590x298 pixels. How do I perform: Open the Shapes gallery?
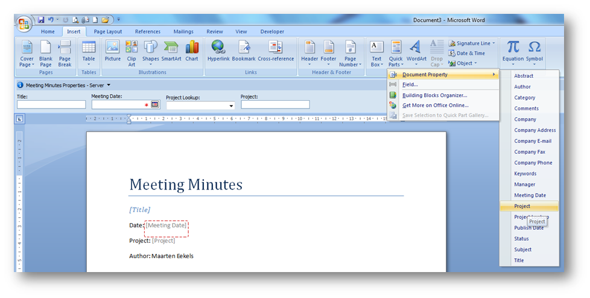coord(150,54)
